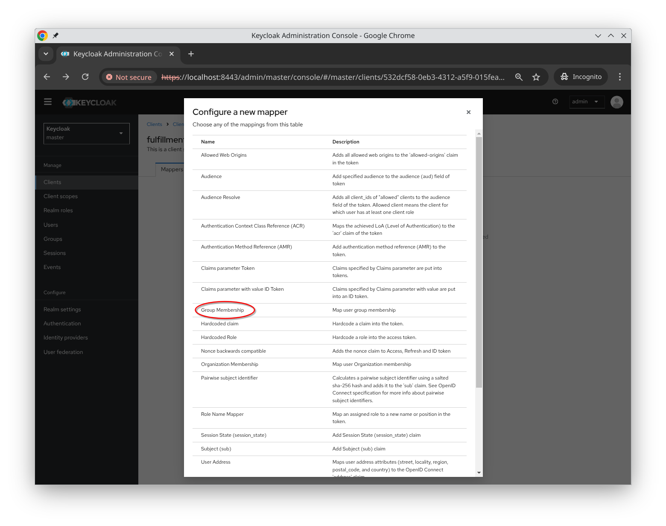
Task: Click the Incognito indicator button
Action: 581,77
